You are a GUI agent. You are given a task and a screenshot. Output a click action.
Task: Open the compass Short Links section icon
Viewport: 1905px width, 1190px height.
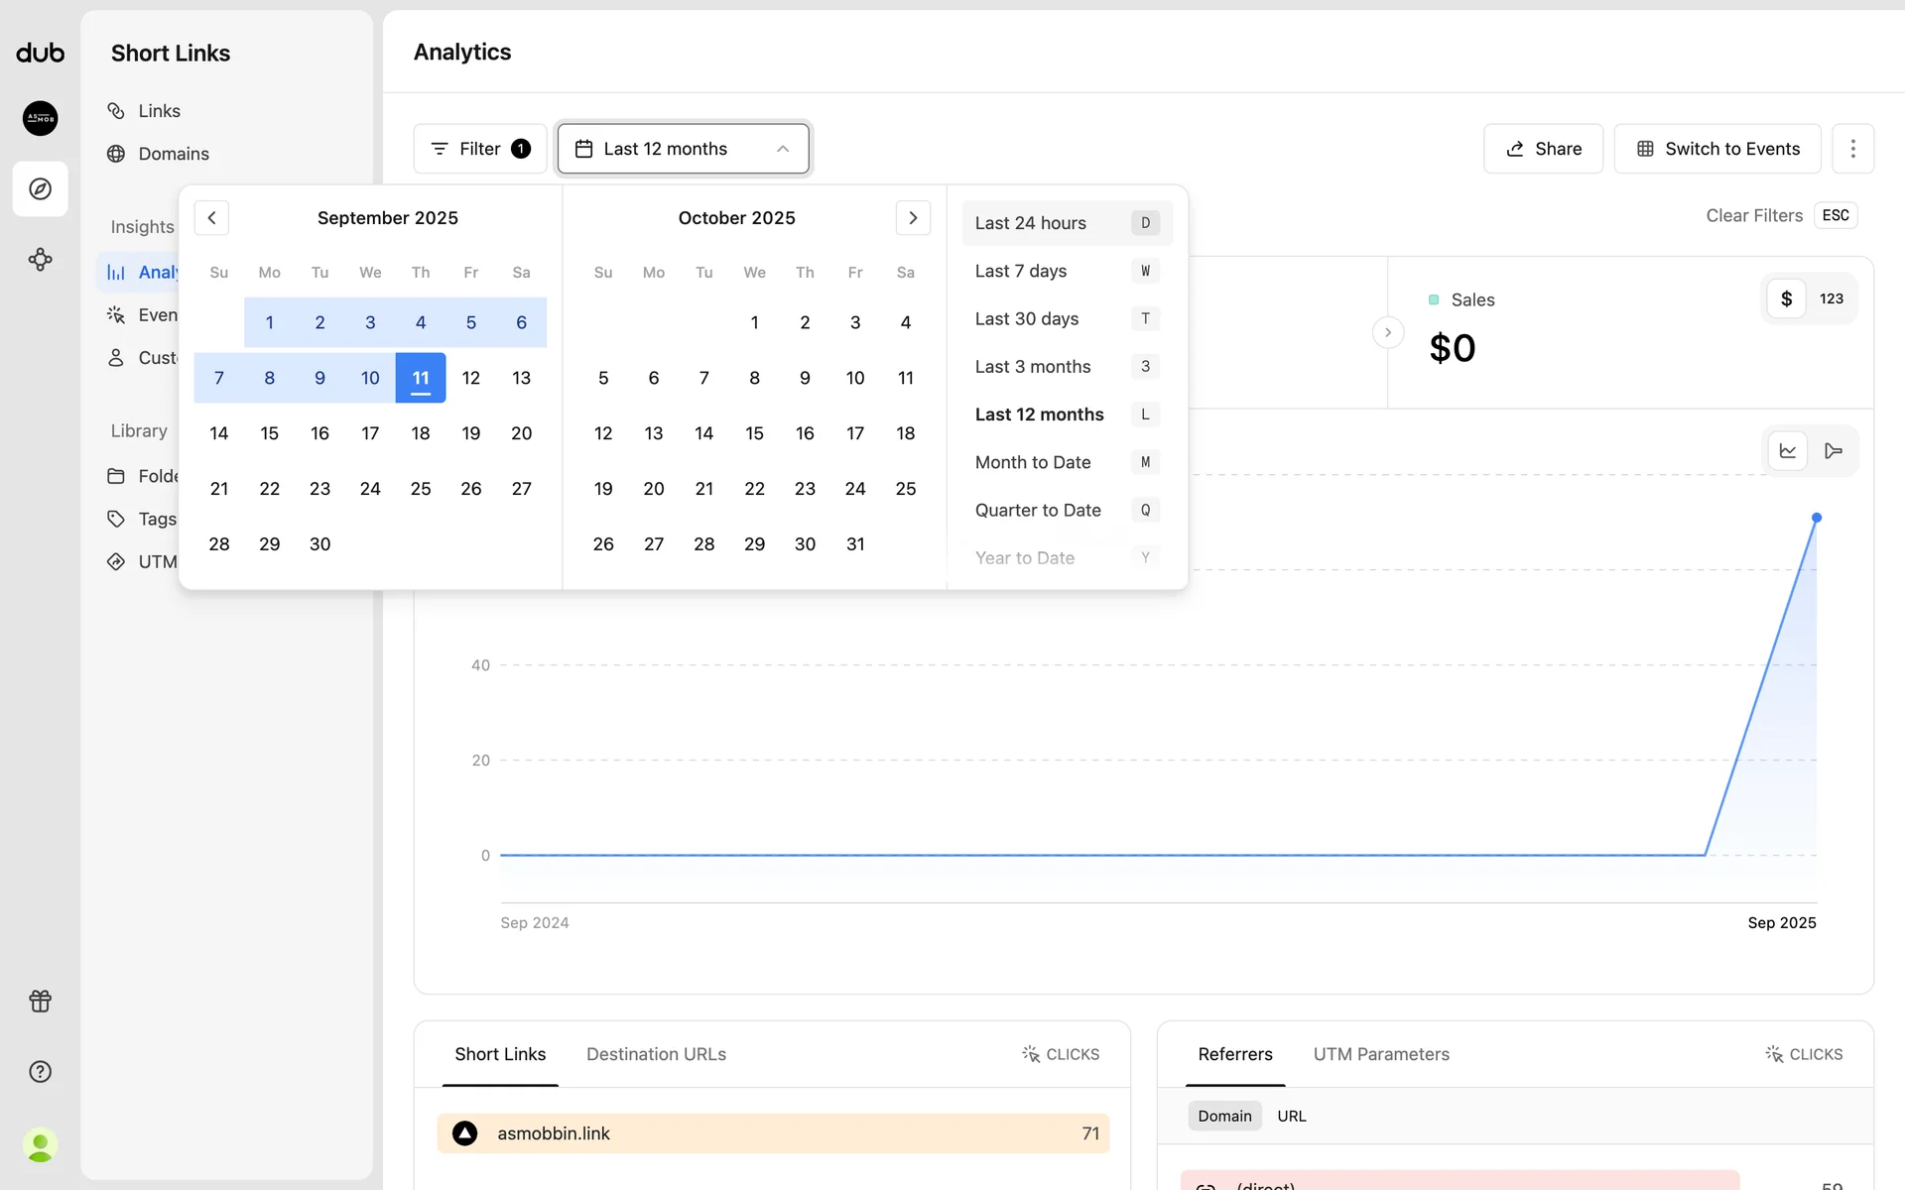click(x=40, y=188)
